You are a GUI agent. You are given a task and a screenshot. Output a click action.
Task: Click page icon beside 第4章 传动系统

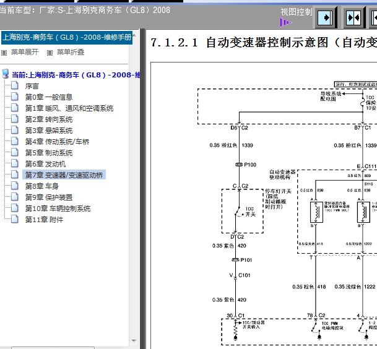15,141
